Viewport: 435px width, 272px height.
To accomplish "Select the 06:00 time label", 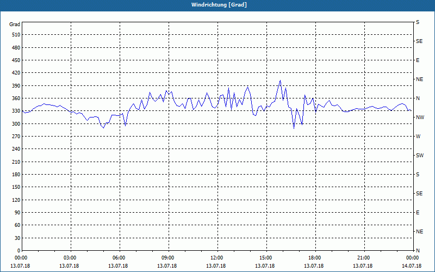I will pyautogui.click(x=119, y=258).
